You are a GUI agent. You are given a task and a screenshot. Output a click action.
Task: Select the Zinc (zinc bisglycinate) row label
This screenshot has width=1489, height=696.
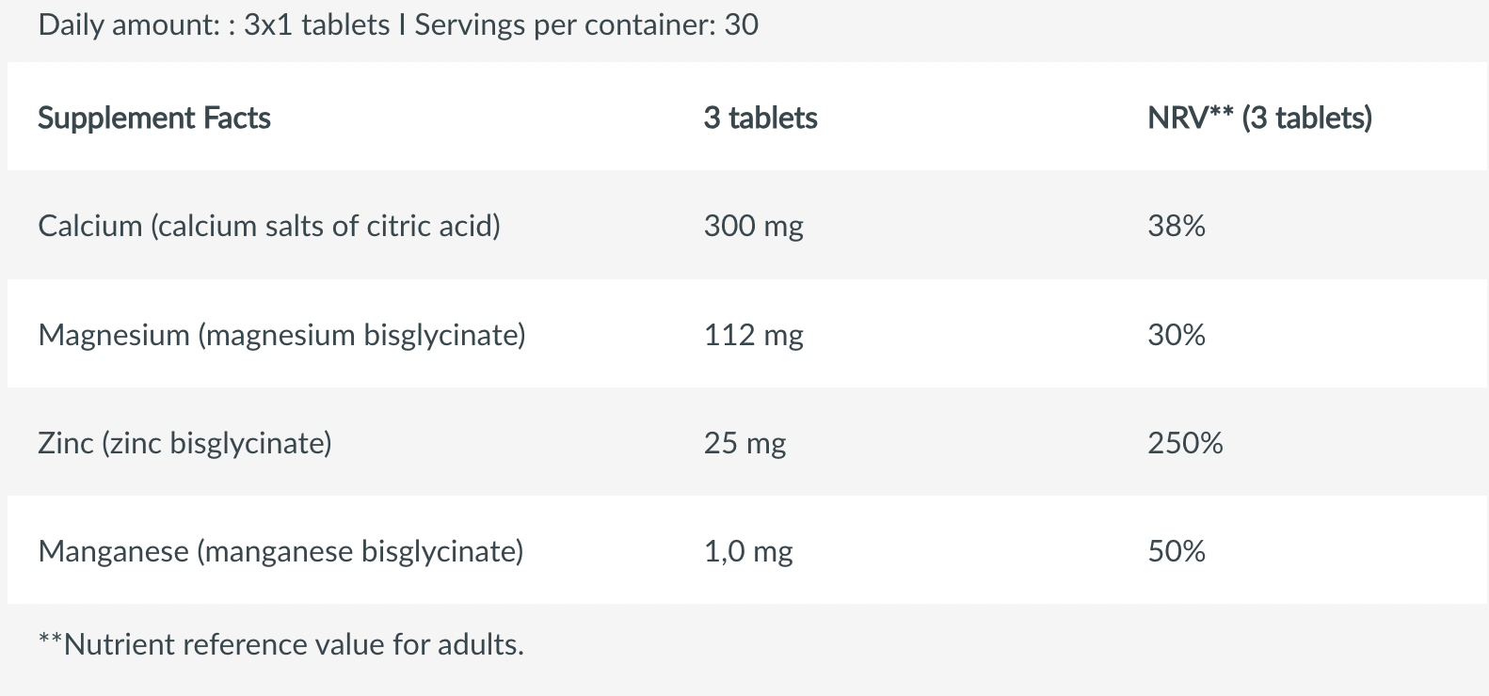coord(185,443)
